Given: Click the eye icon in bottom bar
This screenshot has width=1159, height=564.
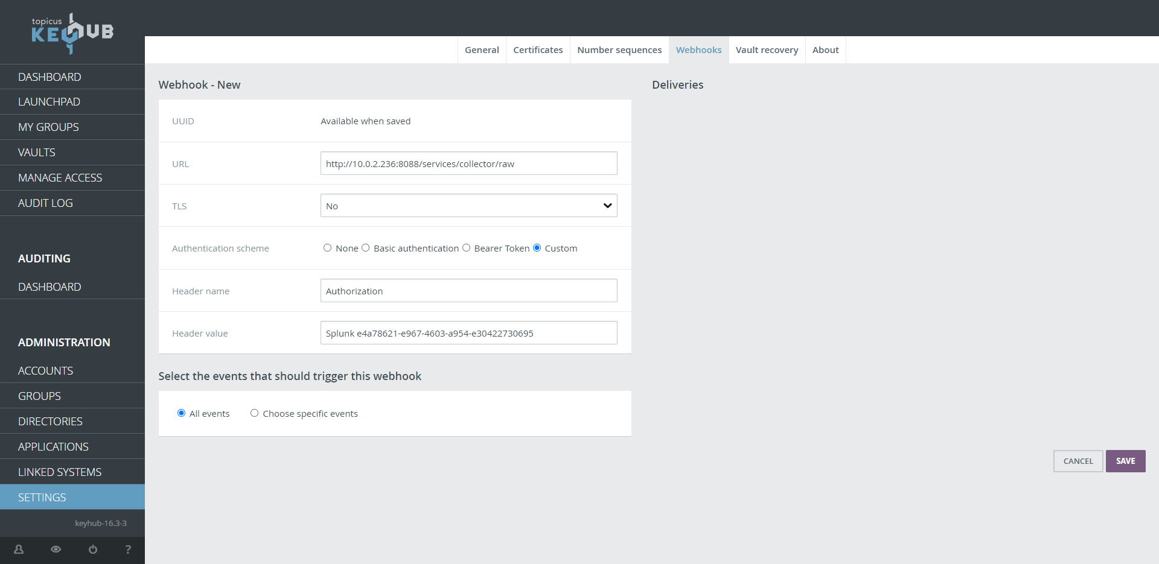Looking at the screenshot, I should click(56, 550).
